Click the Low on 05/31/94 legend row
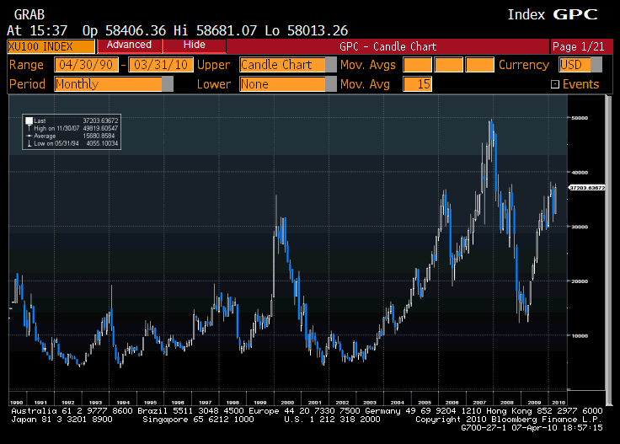Viewport: 620px width, 444px height. point(72,143)
